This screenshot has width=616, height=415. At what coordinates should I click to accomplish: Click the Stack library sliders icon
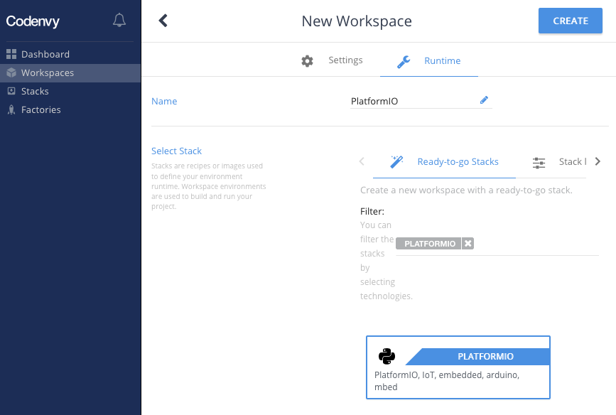(x=539, y=162)
